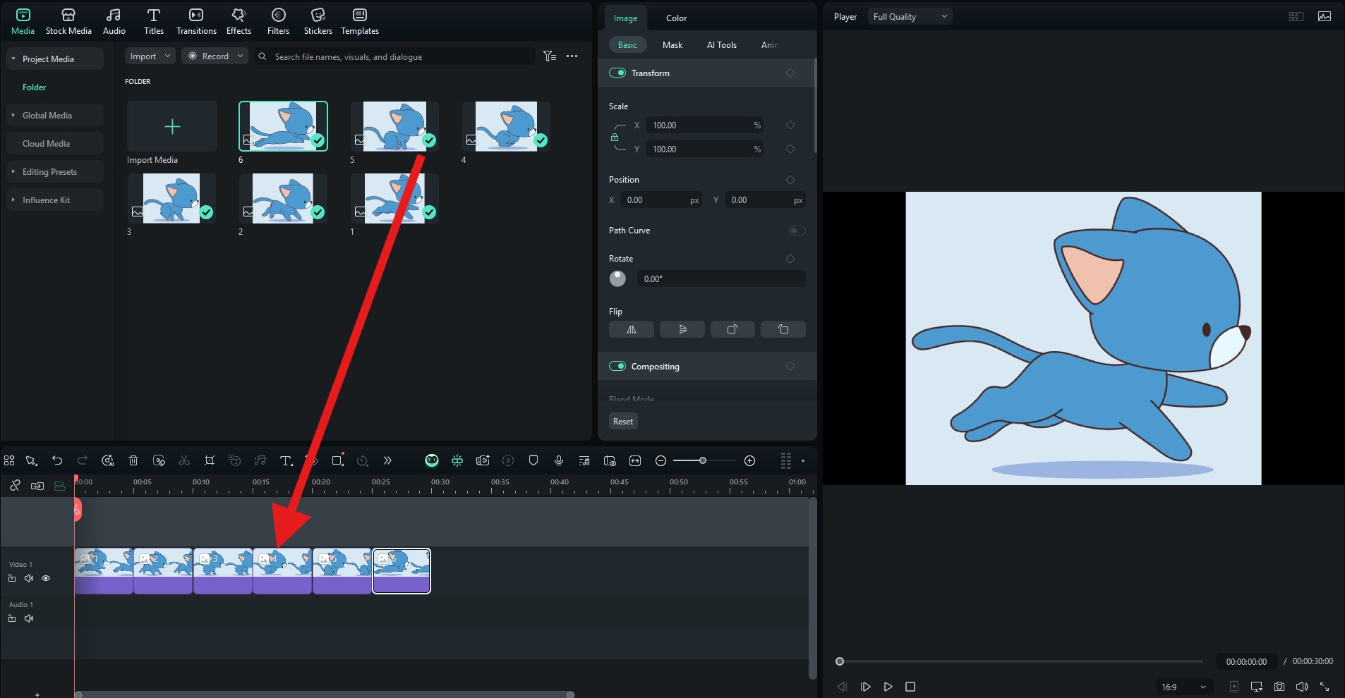Select Folder under Project Media

34,87
